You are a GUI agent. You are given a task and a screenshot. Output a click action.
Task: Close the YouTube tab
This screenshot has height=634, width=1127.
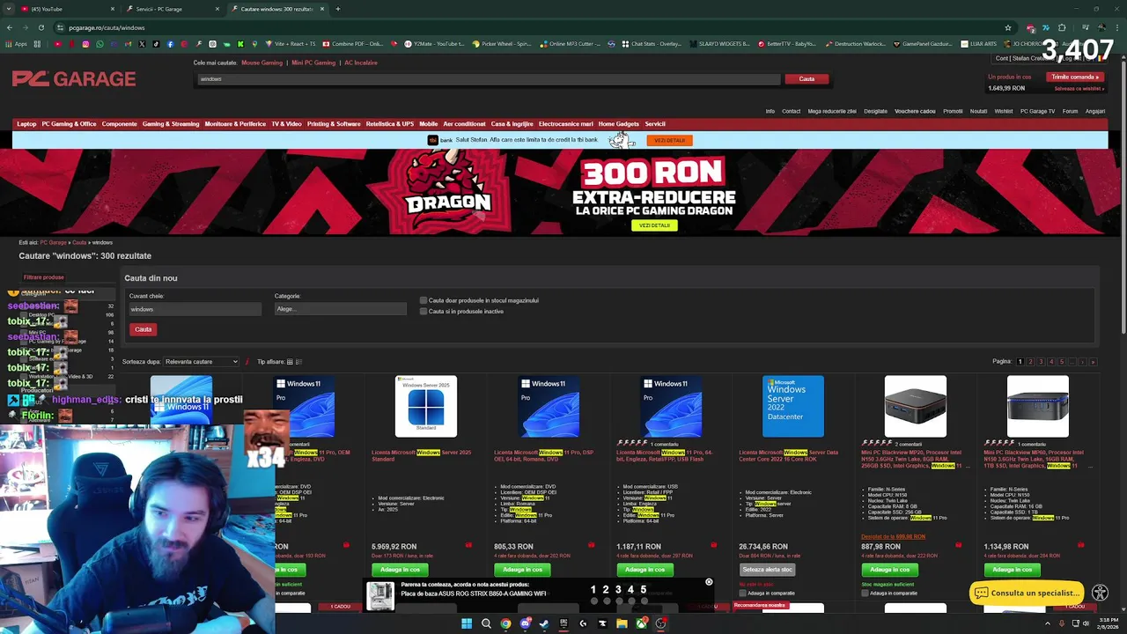click(x=113, y=9)
